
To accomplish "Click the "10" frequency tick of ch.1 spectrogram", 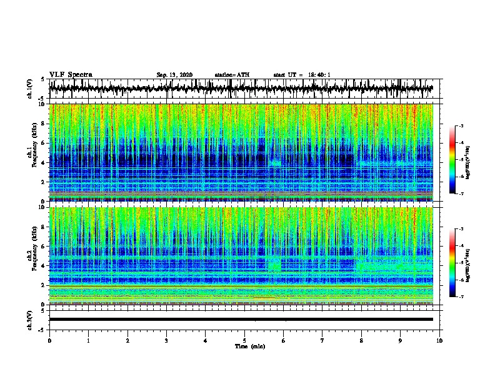I will point(42,104).
